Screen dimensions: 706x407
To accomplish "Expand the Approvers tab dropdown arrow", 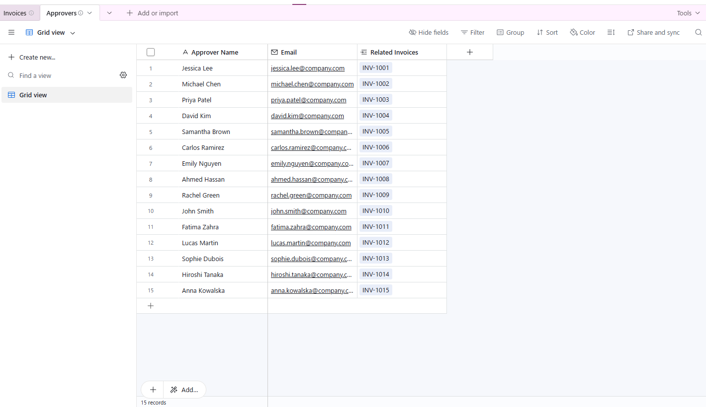I will point(89,13).
